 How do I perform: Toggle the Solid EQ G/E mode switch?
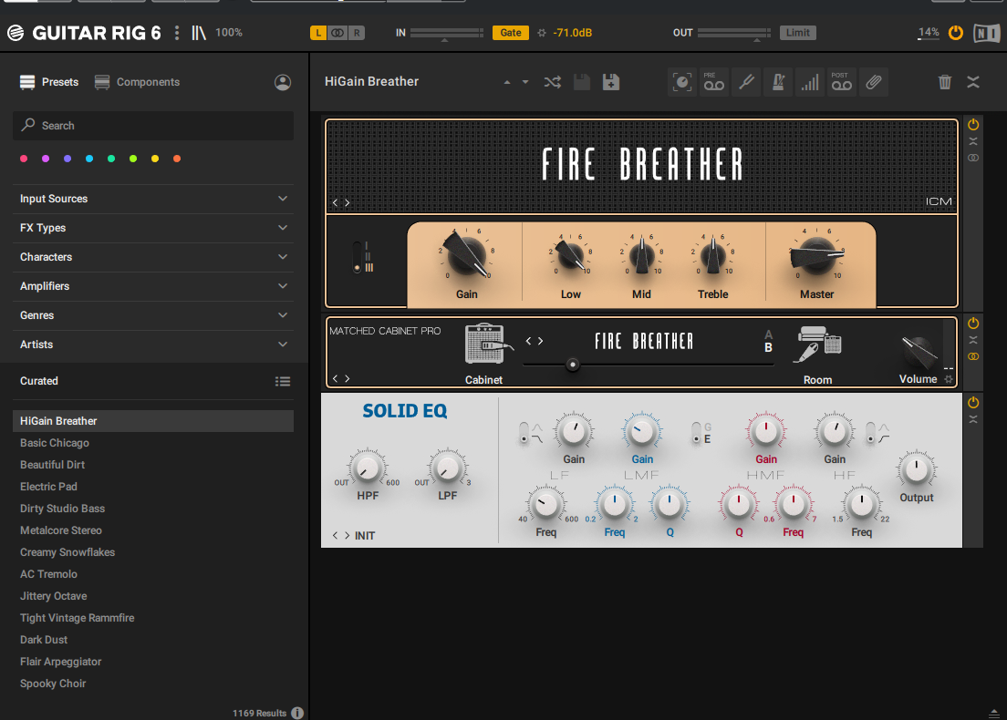pos(696,433)
